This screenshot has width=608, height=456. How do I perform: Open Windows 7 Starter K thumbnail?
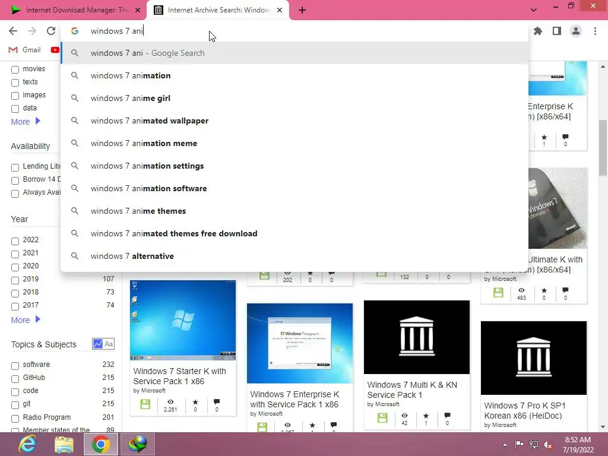click(183, 320)
